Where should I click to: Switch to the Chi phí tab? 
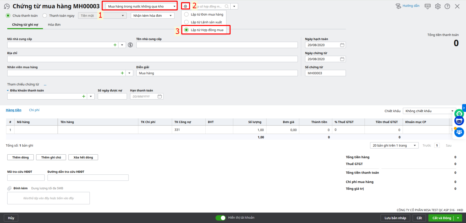34,110
